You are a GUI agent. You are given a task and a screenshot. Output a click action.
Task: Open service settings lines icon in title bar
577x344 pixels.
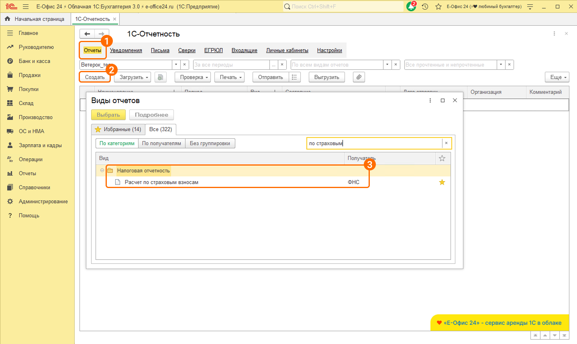530,6
